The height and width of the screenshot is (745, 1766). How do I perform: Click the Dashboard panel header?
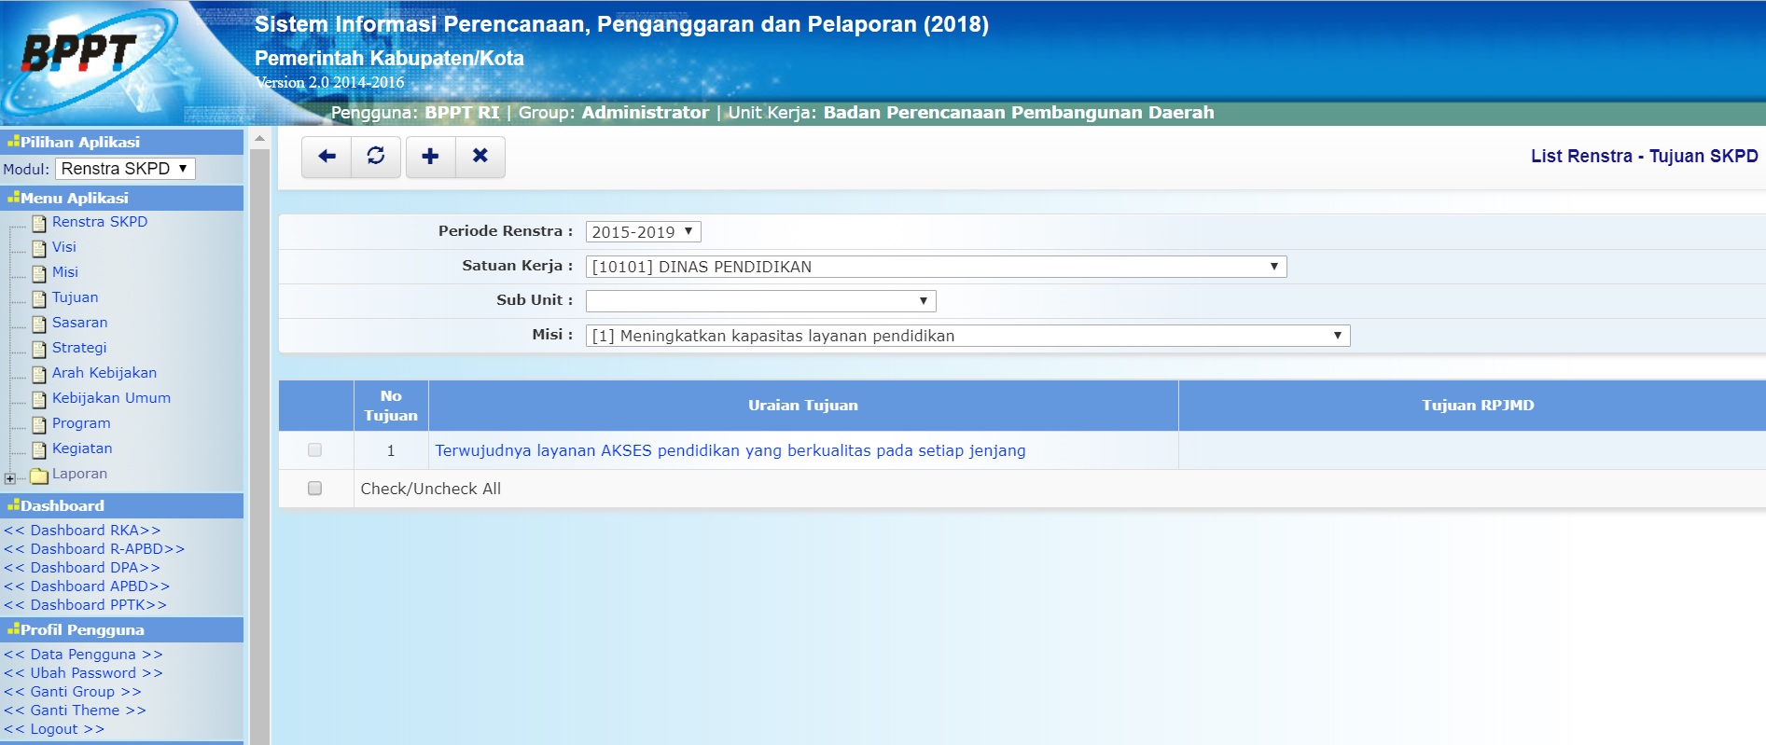122,505
